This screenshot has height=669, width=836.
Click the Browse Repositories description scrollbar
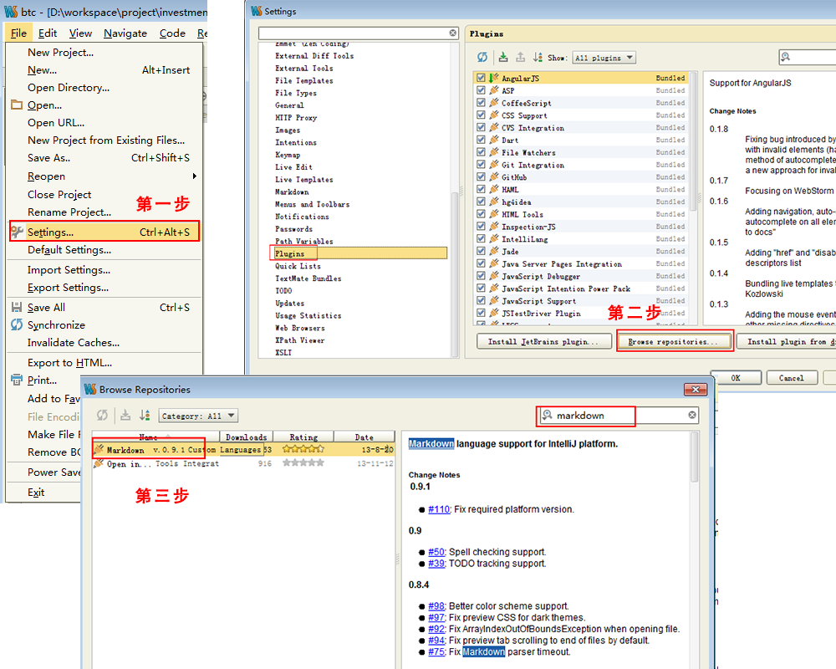tap(694, 457)
